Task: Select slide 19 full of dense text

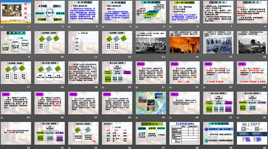Action: [x=83, y=73]
